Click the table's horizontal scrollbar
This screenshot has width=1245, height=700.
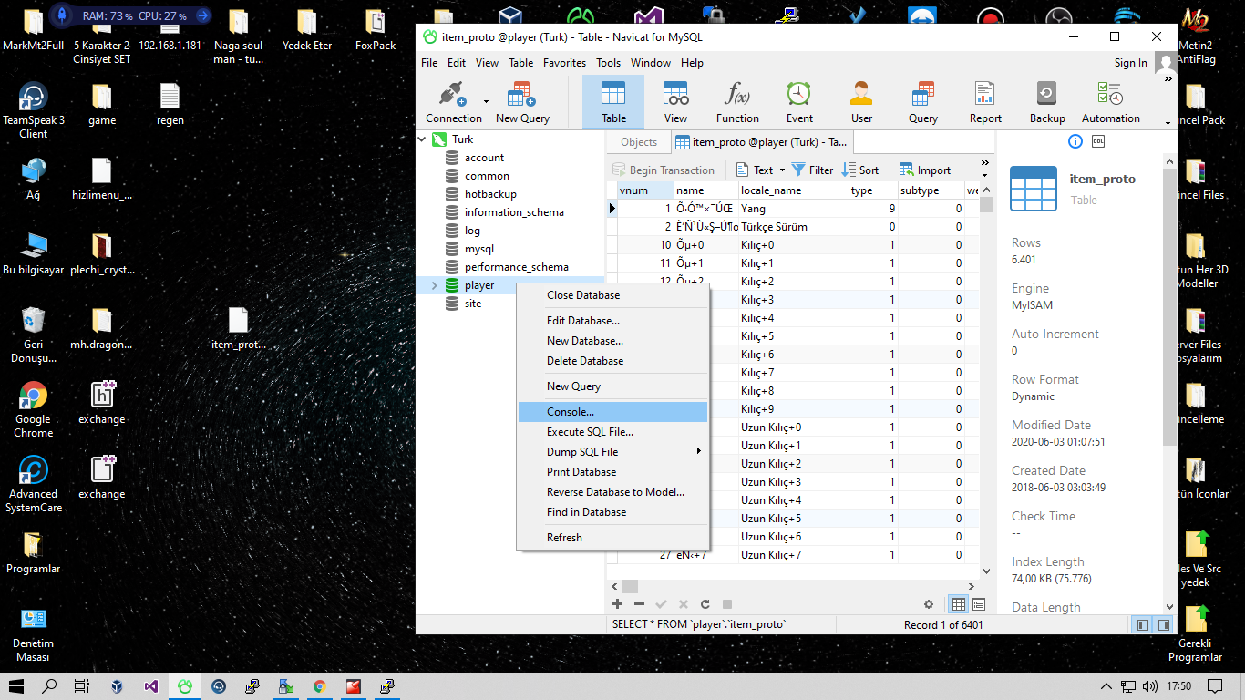798,586
